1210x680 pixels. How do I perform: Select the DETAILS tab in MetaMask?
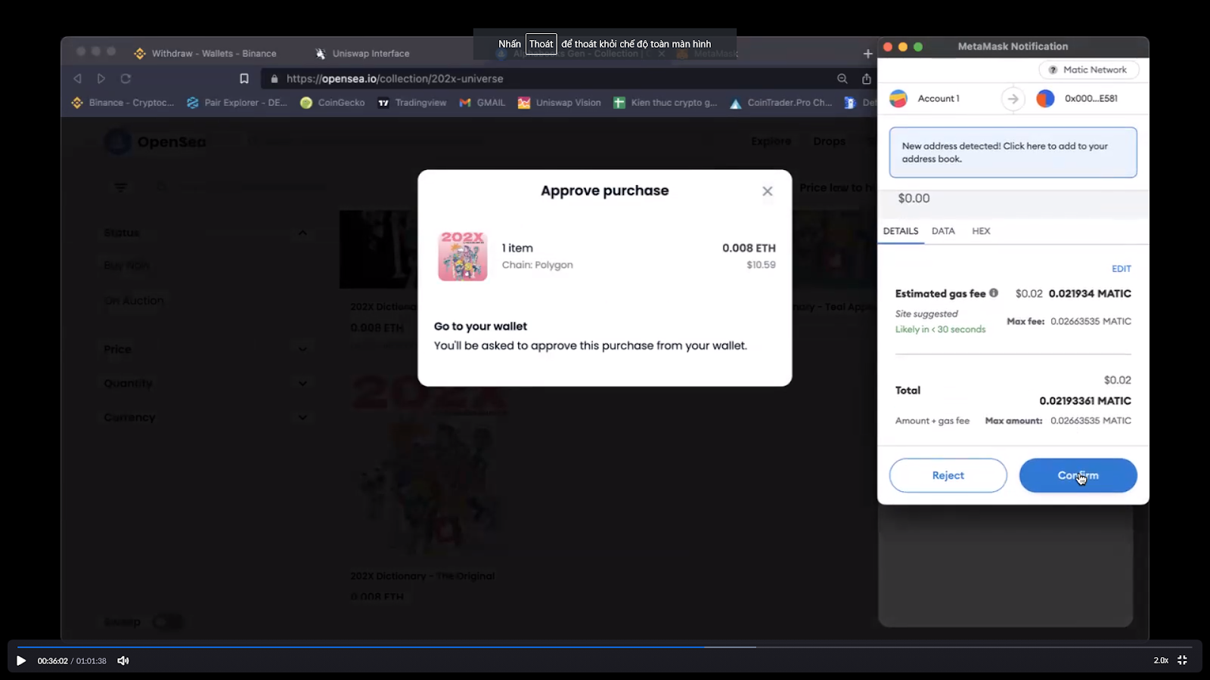901,231
